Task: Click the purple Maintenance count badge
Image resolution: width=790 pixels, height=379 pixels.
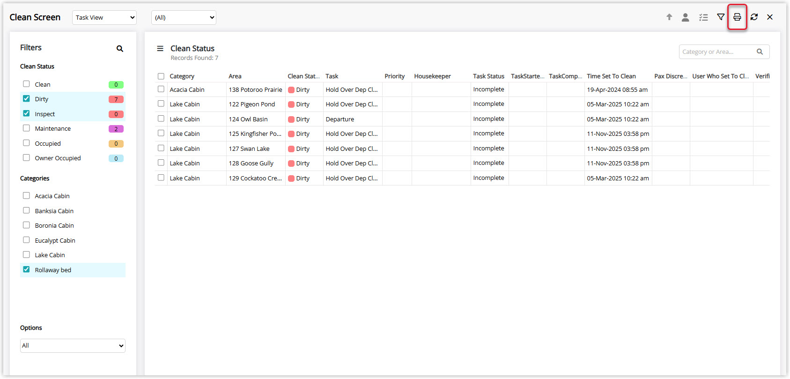Action: tap(116, 129)
